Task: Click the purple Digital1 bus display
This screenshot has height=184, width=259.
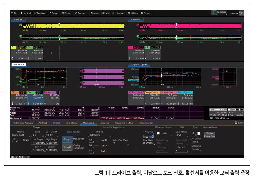Action: pos(102,77)
